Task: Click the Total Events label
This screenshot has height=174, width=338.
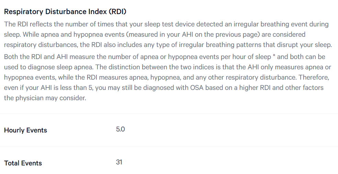Action: point(23,163)
